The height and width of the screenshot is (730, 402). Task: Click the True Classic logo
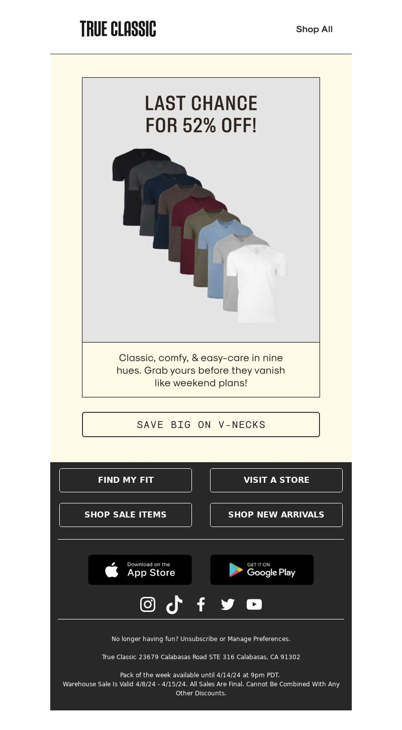[x=118, y=29]
